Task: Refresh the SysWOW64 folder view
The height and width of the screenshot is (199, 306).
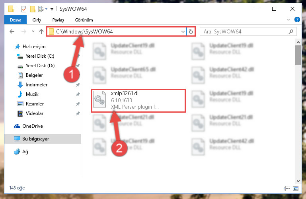Action: pyautogui.click(x=191, y=31)
